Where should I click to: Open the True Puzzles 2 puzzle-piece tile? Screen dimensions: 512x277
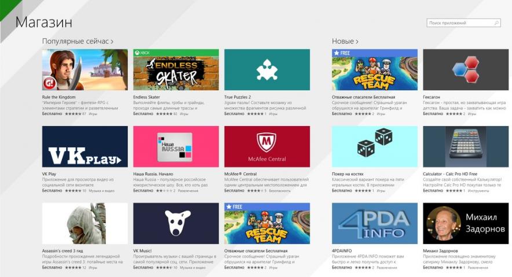267,70
